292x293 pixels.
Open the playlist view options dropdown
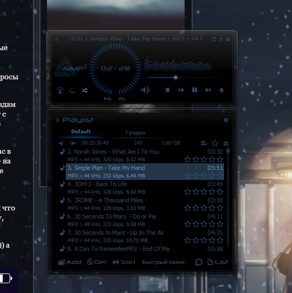pos(204,144)
